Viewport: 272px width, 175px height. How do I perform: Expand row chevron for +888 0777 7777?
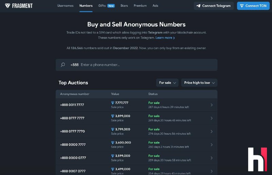click(x=211, y=118)
